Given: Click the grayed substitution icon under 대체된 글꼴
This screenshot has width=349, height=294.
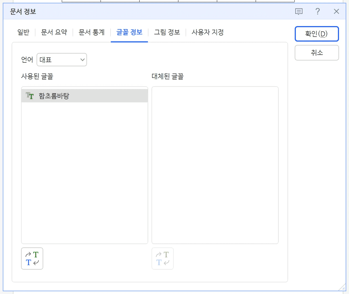Looking at the screenshot, I should (x=162, y=258).
